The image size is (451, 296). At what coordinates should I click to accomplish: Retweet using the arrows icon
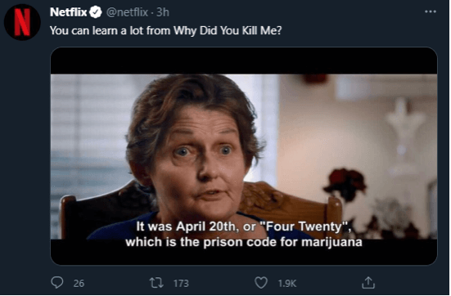pyautogui.click(x=156, y=283)
